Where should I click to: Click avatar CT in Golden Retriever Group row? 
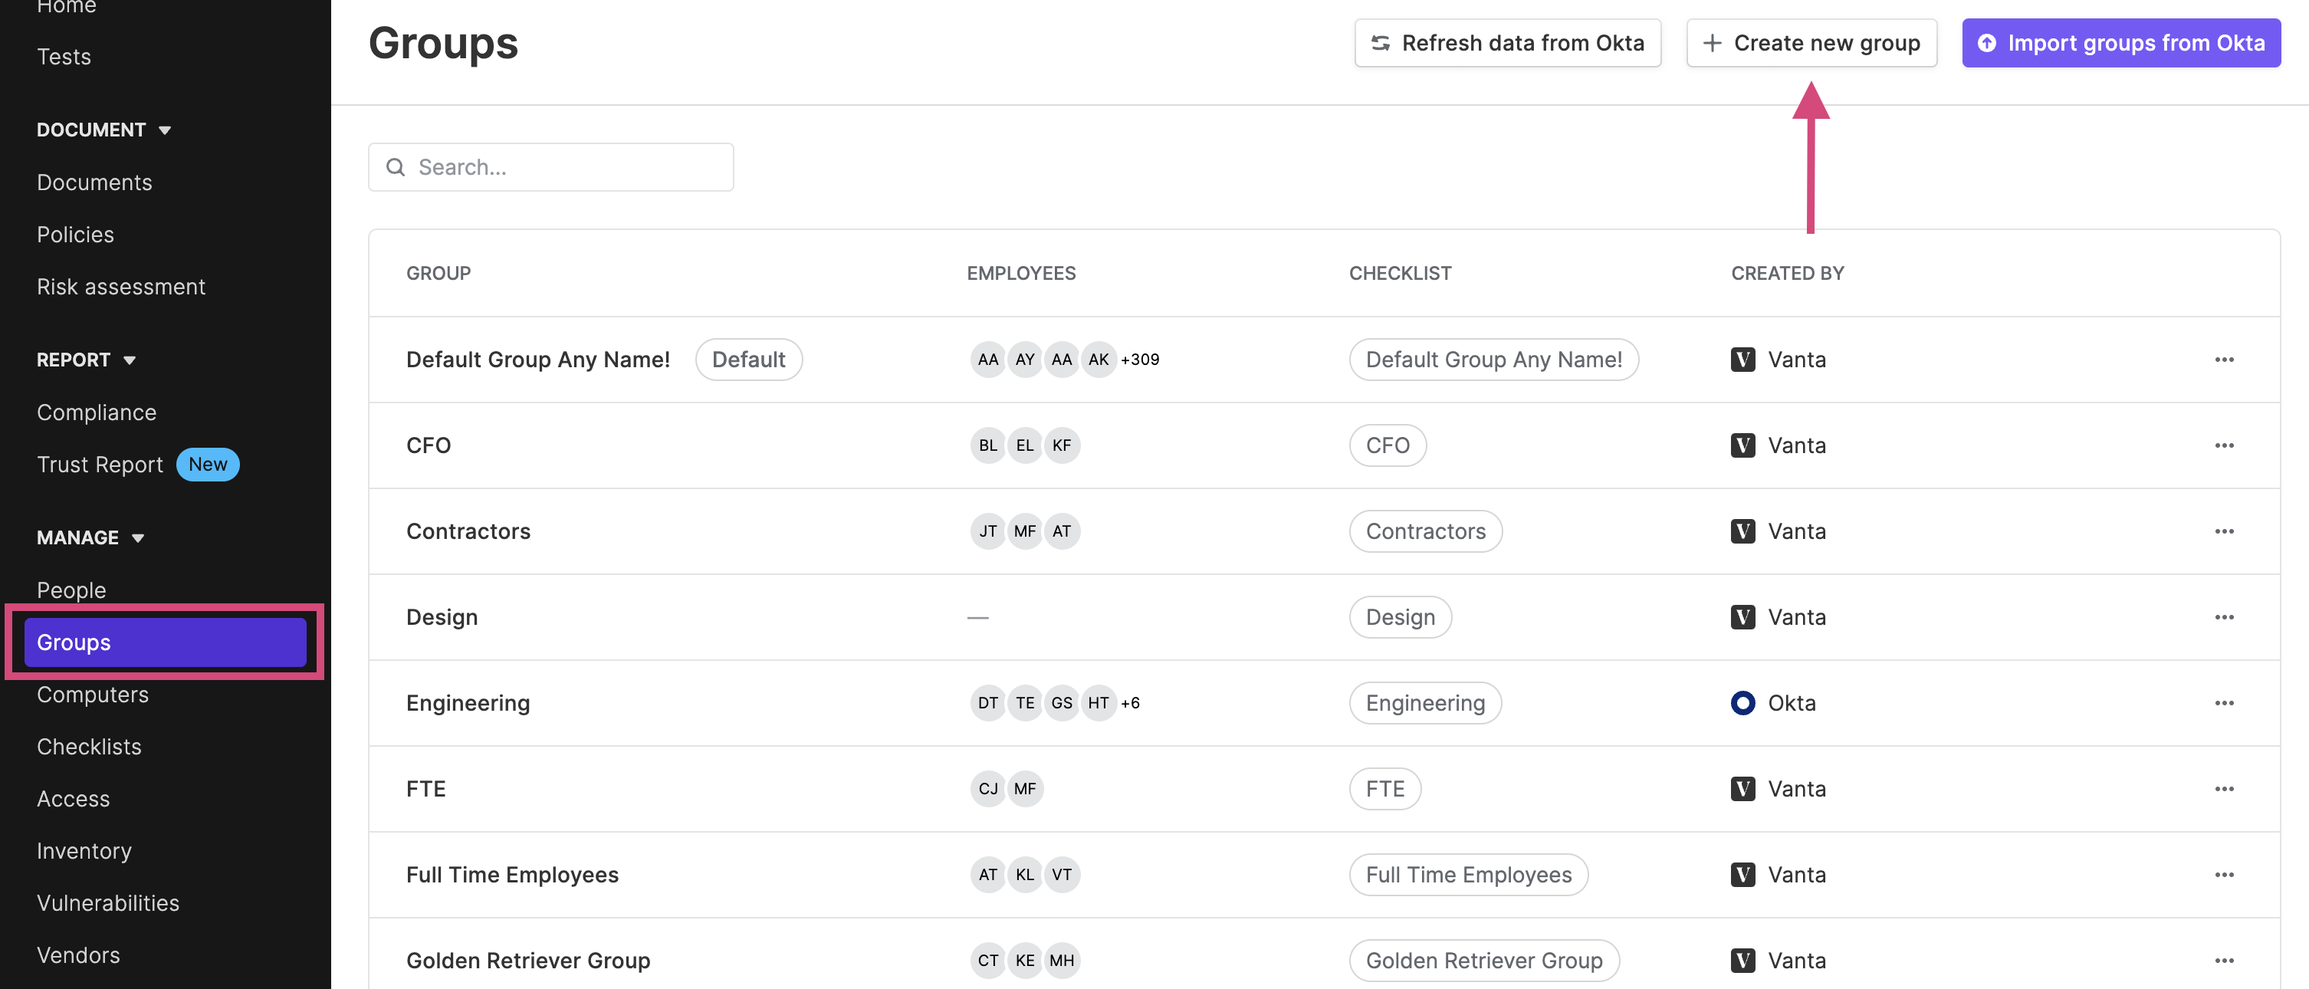click(988, 961)
